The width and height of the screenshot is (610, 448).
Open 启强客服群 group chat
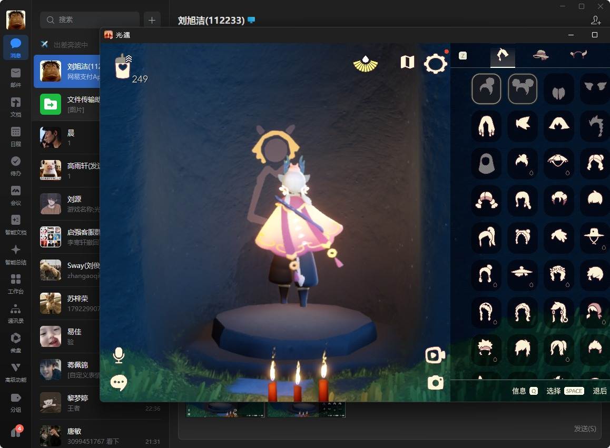coord(67,237)
